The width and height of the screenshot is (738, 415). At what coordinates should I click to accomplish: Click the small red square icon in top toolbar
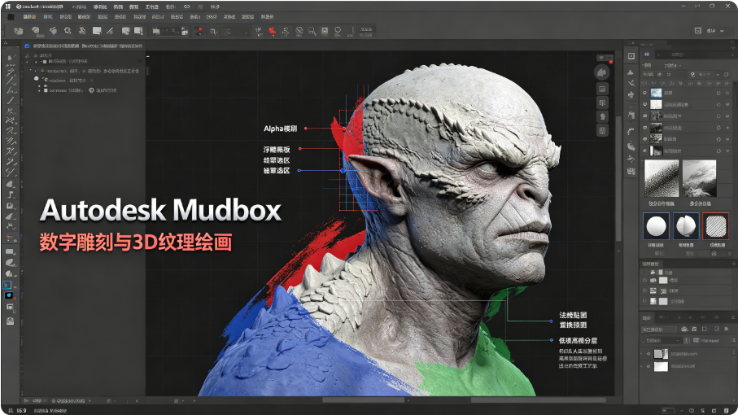pos(213,32)
